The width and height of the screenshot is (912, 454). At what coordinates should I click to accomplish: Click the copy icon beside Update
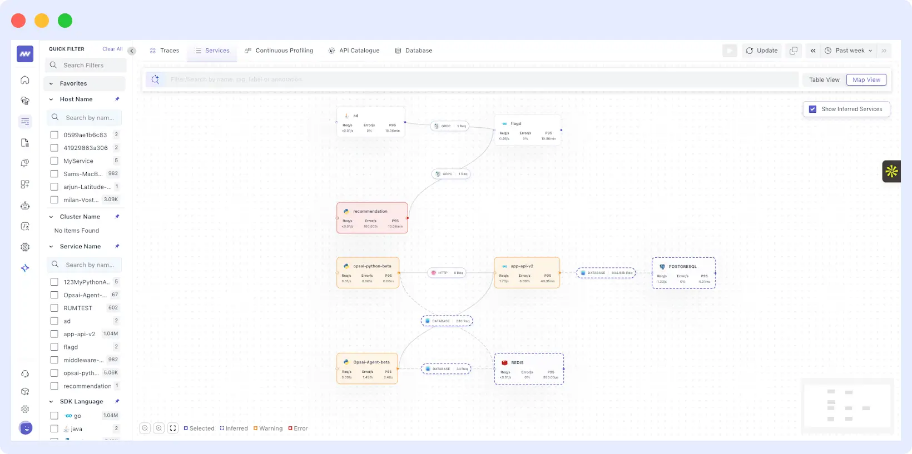pyautogui.click(x=794, y=51)
